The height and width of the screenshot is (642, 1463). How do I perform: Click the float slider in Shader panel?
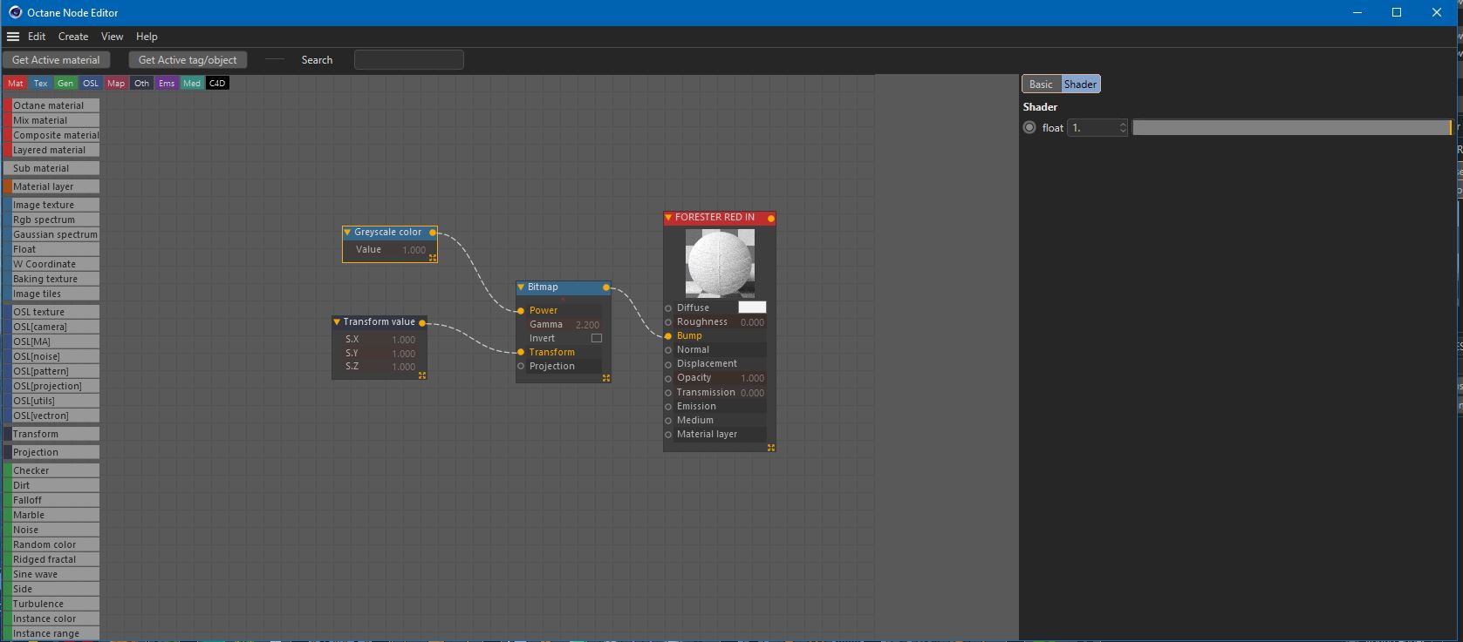[1292, 128]
